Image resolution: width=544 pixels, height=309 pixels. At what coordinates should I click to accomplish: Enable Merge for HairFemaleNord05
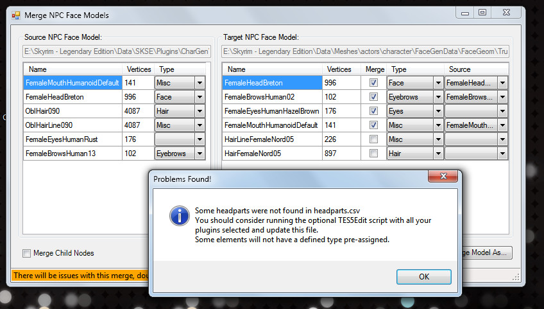pos(373,154)
